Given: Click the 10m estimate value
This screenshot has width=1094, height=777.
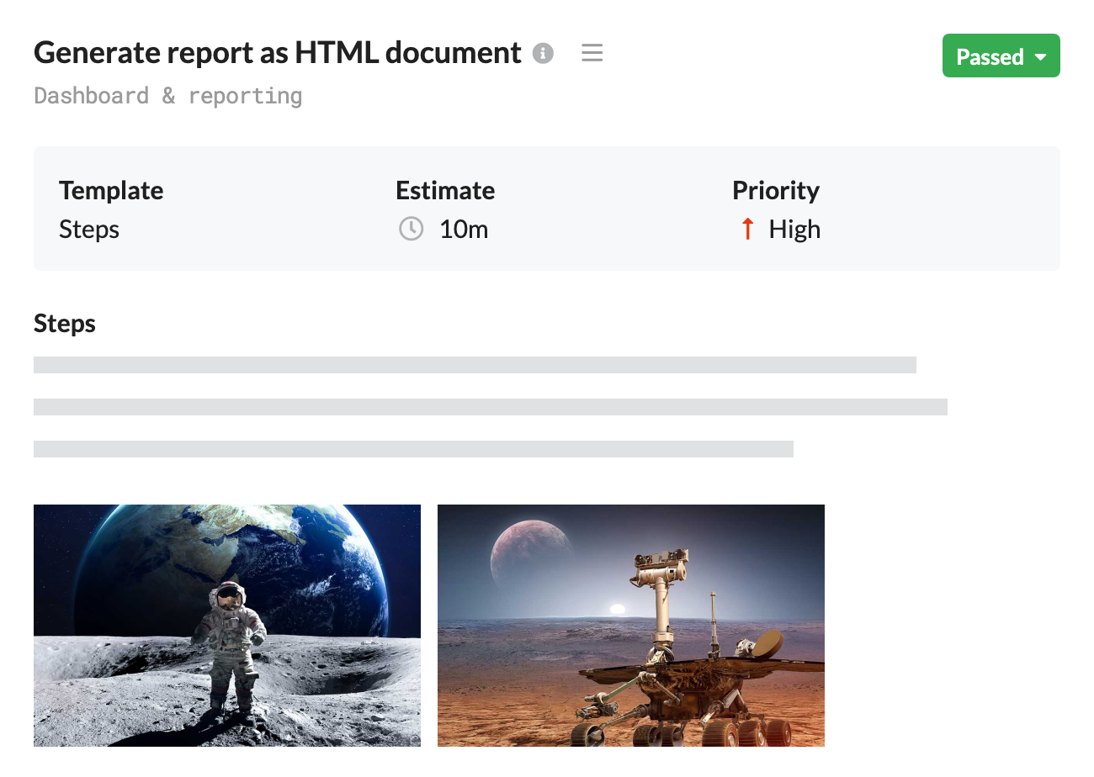Looking at the screenshot, I should tap(464, 230).
